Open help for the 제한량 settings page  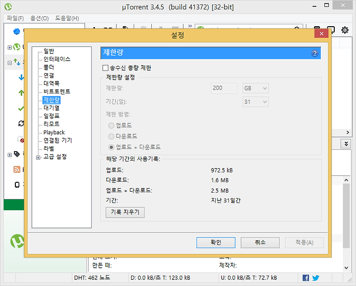pyautogui.click(x=314, y=53)
